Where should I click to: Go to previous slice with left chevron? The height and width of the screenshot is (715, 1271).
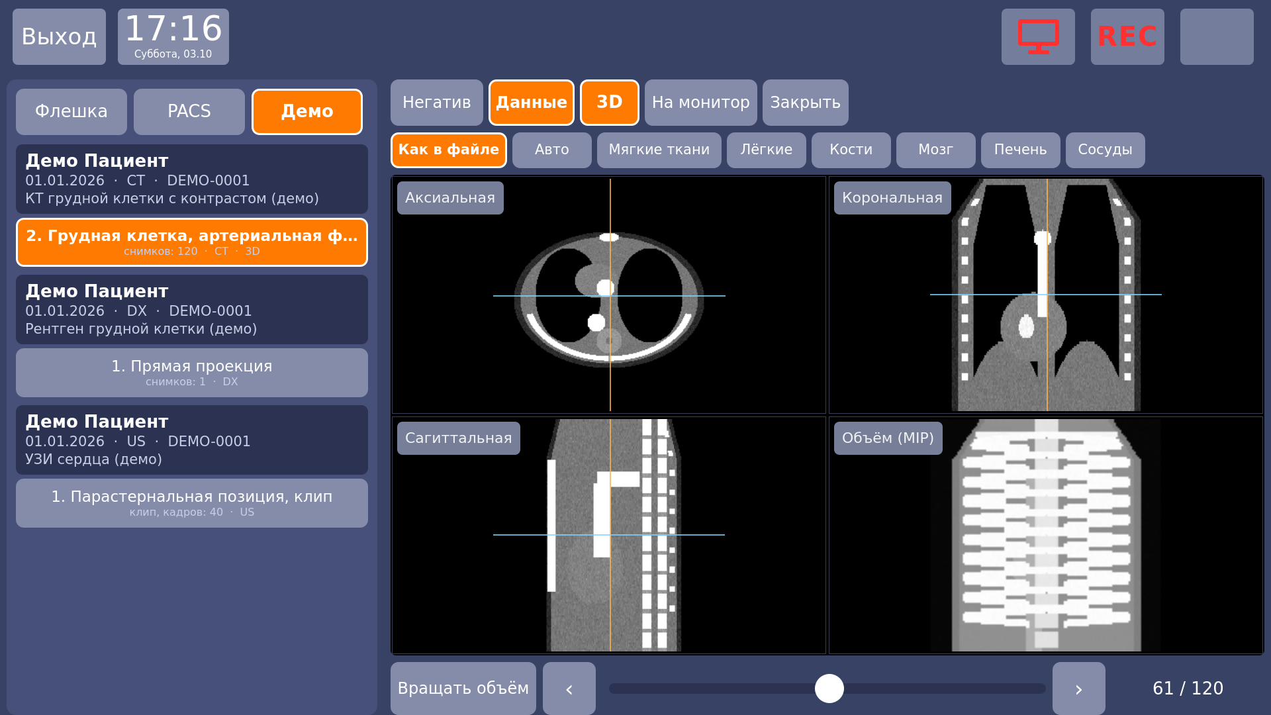[569, 689]
